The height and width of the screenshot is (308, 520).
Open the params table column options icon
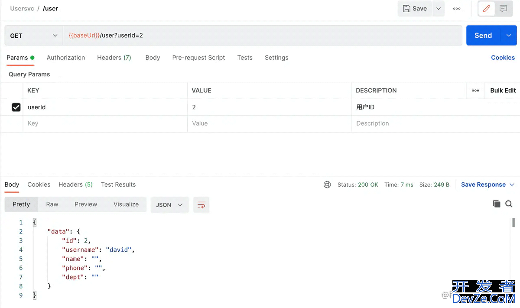[x=475, y=91]
